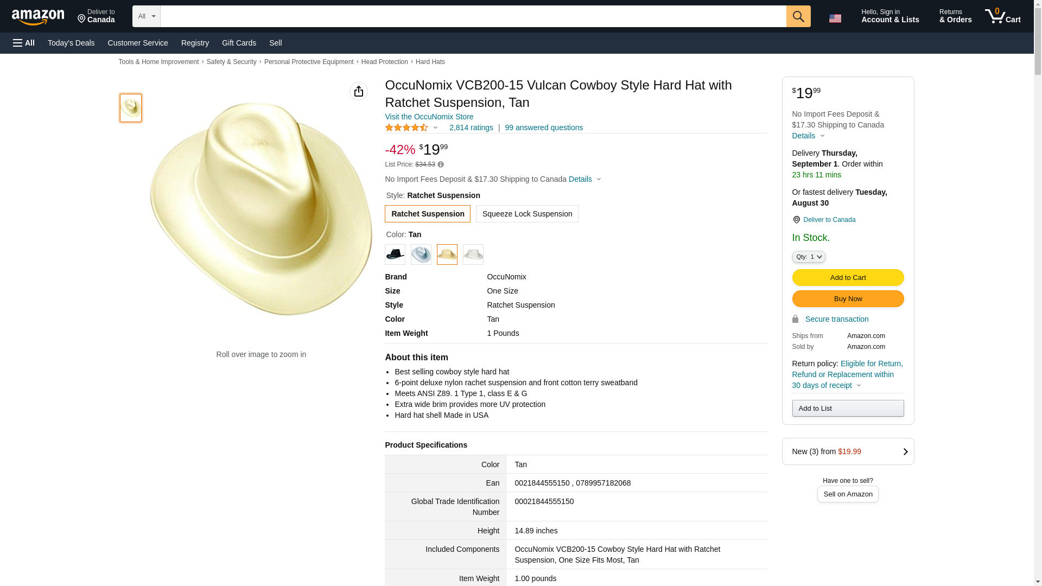Click the US flag language icon
Image resolution: width=1042 pixels, height=586 pixels.
click(835, 18)
